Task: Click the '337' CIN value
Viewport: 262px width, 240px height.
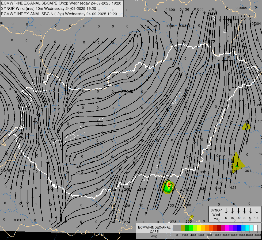Action: pos(203,172)
